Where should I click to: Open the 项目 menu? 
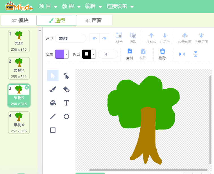[x=48, y=6]
